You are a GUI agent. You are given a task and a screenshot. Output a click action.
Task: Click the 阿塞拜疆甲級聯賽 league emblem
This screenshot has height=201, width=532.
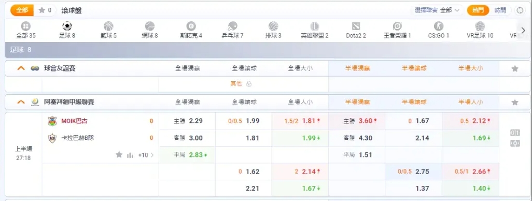pyautogui.click(x=35, y=102)
